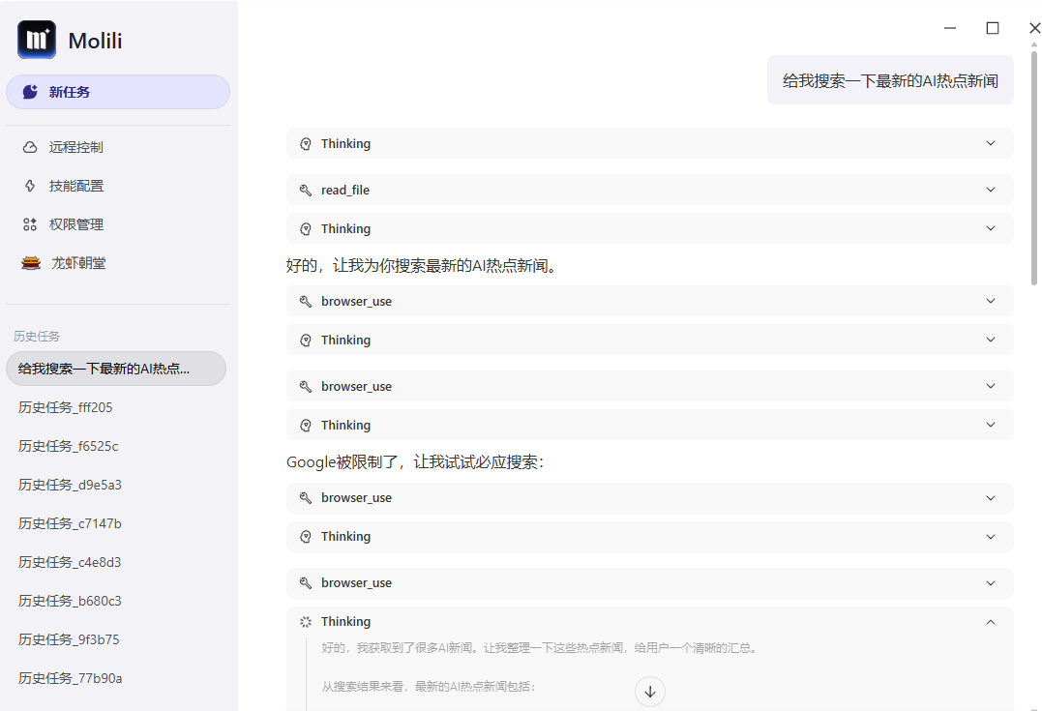Open 历史任务_77b90a at the list bottom
Viewport: 1042px width, 711px height.
click(68, 678)
